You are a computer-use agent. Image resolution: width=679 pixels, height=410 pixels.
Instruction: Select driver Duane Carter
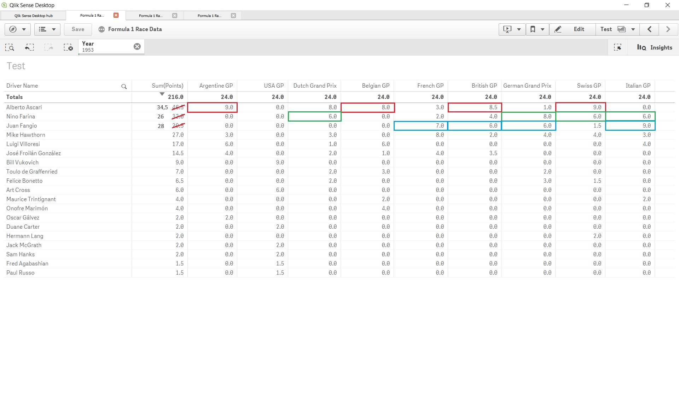tap(23, 227)
